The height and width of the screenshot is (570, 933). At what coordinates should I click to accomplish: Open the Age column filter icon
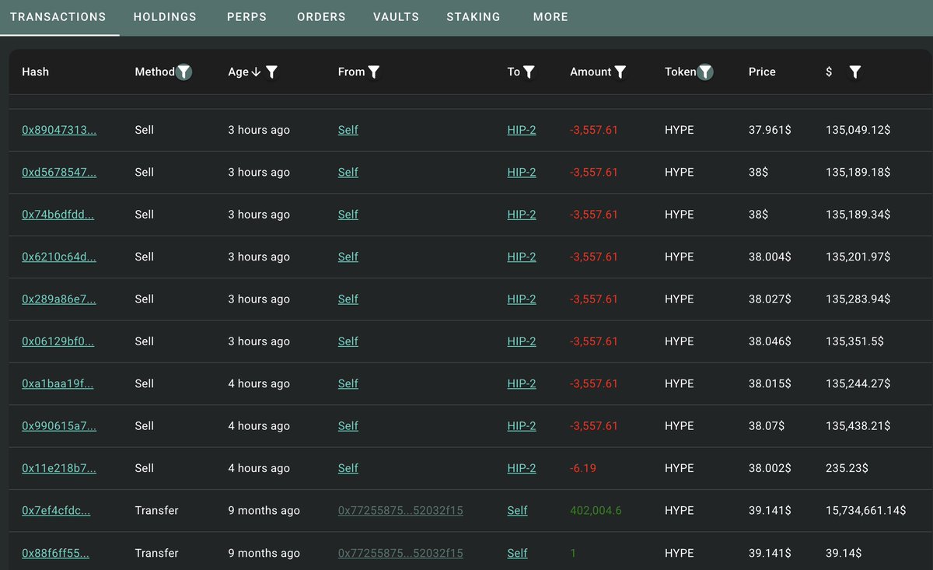[271, 72]
